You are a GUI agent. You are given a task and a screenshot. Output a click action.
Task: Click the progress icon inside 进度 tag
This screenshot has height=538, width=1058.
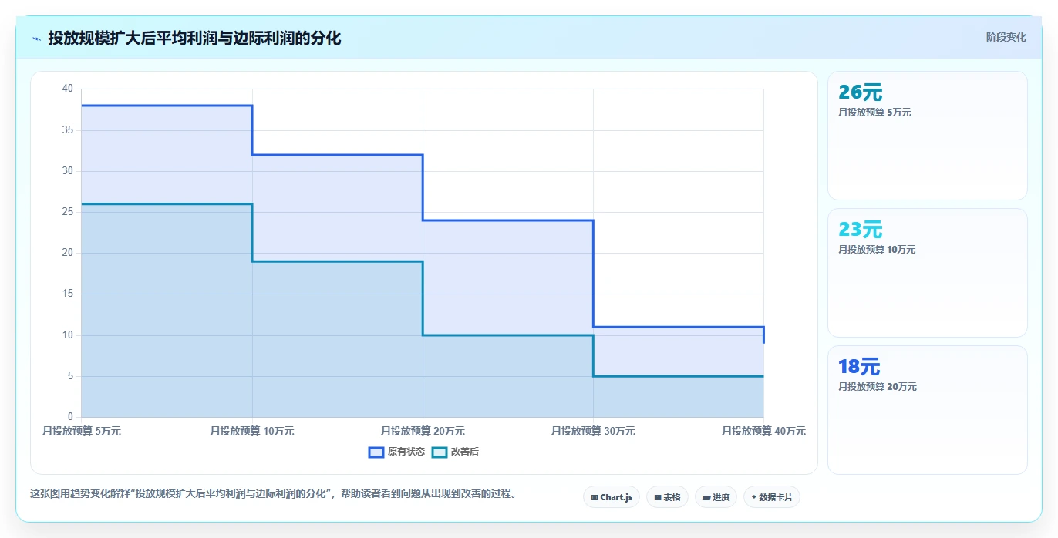[706, 498]
